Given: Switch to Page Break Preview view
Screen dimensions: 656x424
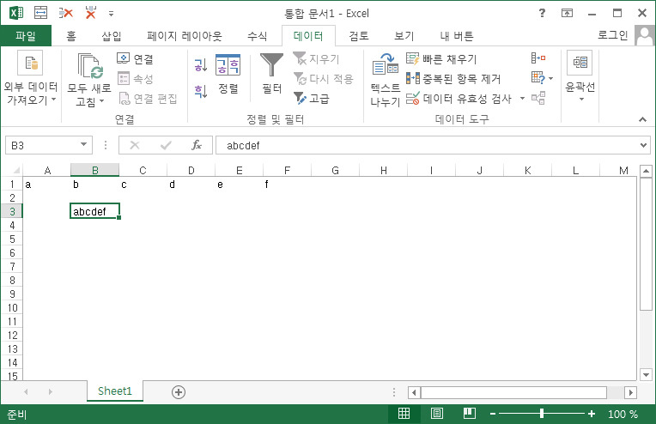Looking at the screenshot, I should tap(470, 414).
